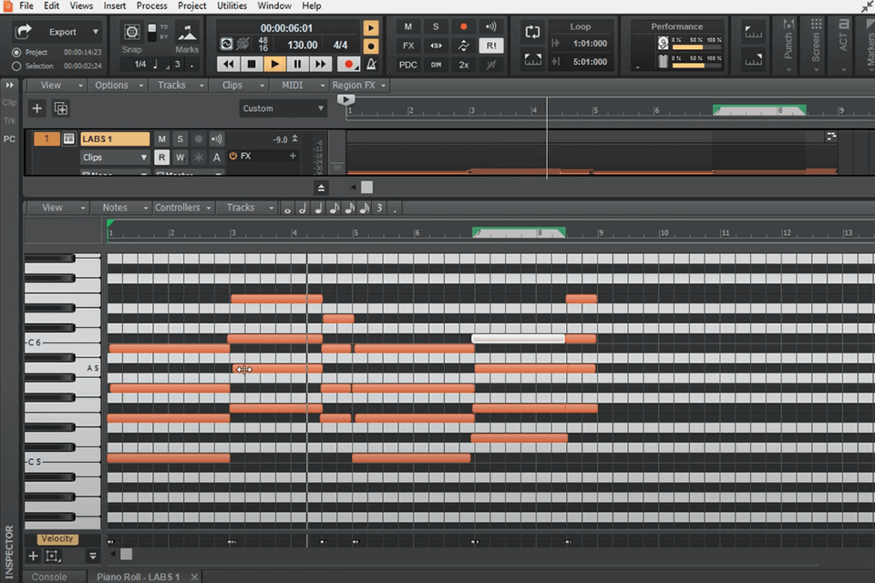The image size is (875, 583).
Task: Click the metronome icon in the transport
Action: pyautogui.click(x=371, y=64)
